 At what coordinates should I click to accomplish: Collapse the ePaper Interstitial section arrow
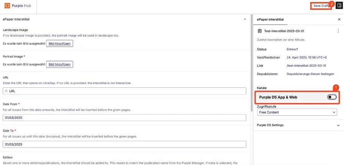[245, 19]
